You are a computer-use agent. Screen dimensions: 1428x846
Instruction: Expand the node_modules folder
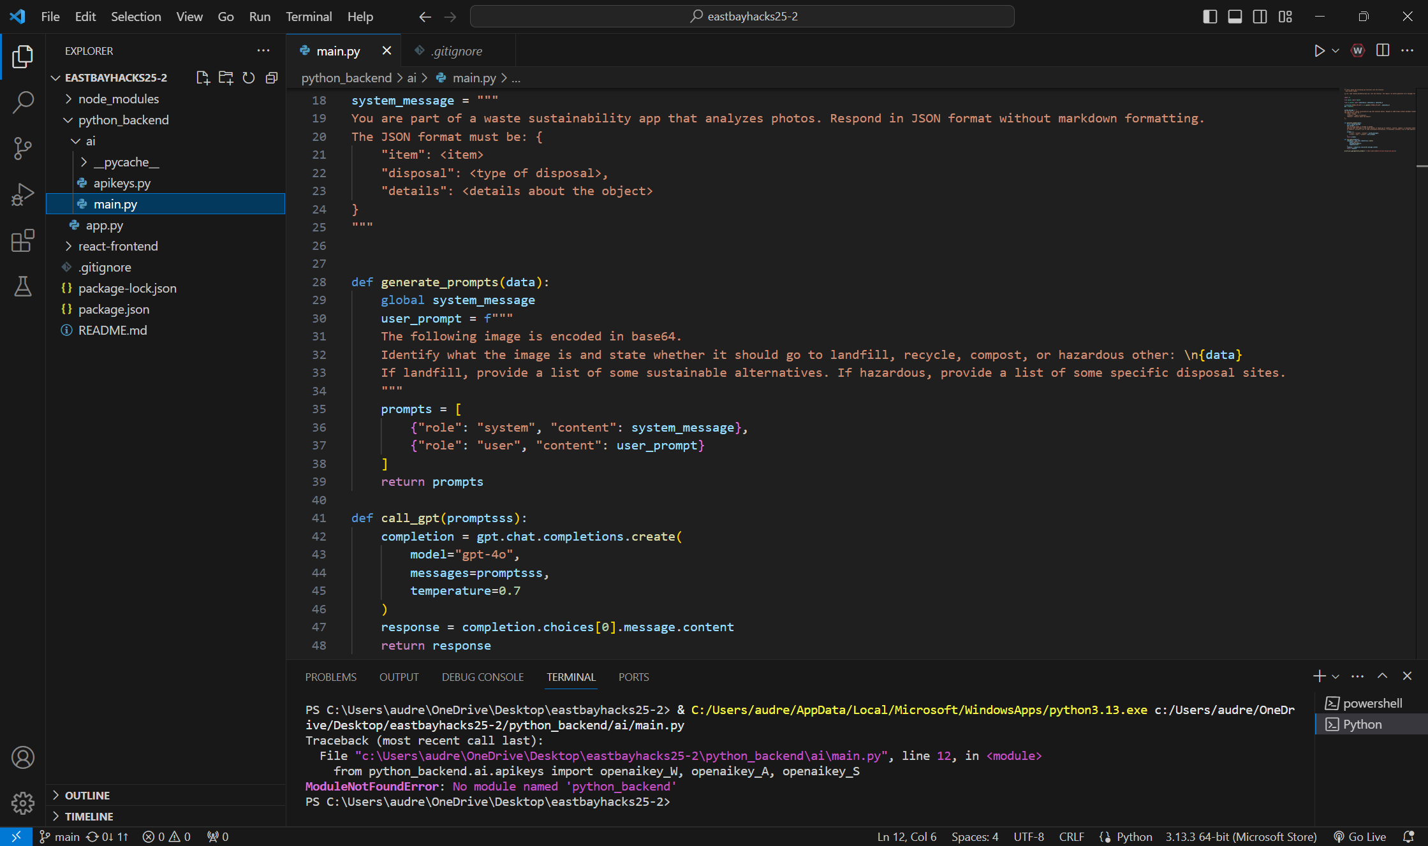pyautogui.click(x=119, y=99)
